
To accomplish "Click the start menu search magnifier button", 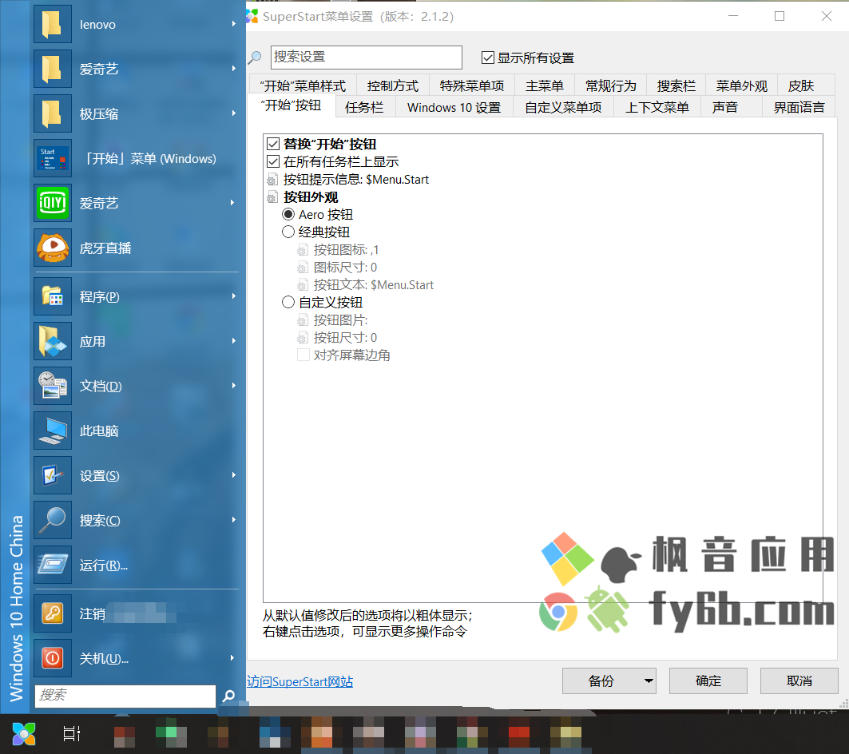I will coord(229,696).
